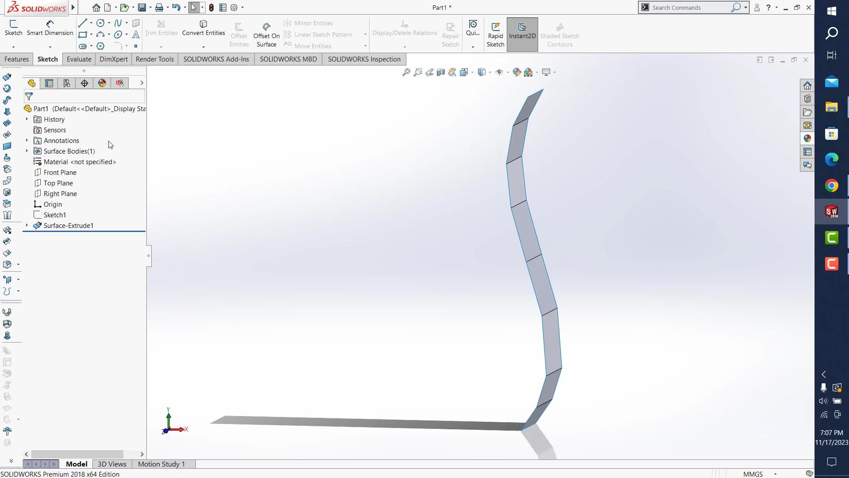
Task: Open the DisplayManager appearance sphere tab
Action: [102, 83]
